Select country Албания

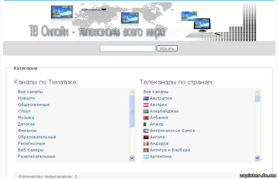[x=159, y=118]
